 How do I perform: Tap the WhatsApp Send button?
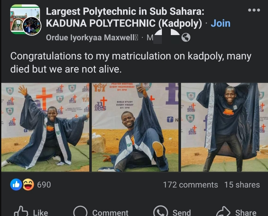(x=172, y=212)
